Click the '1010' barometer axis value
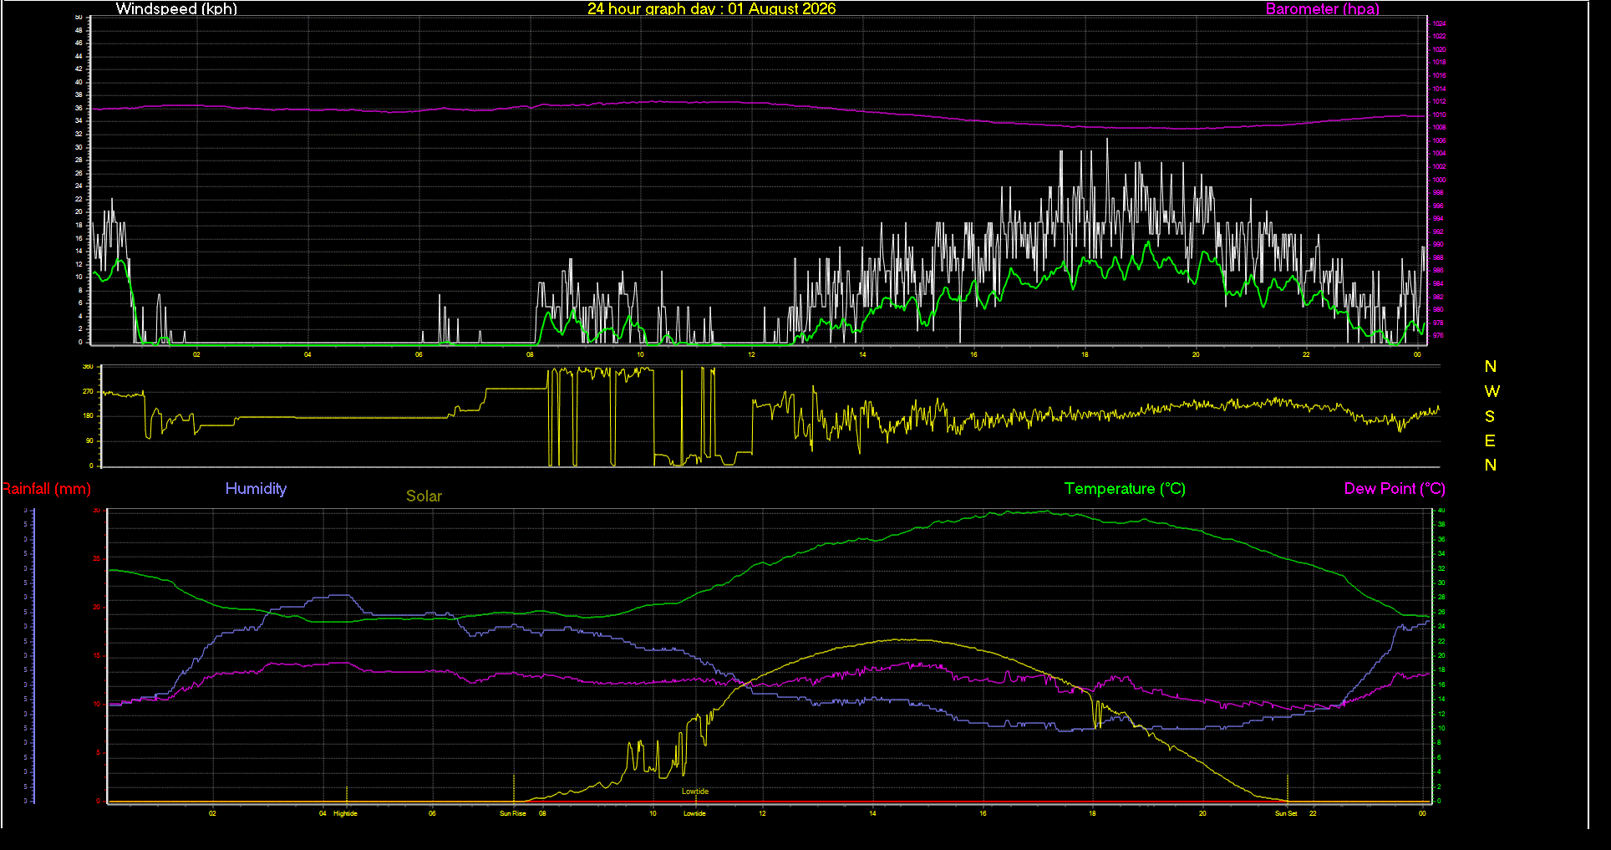1611x850 pixels. [x=1439, y=115]
